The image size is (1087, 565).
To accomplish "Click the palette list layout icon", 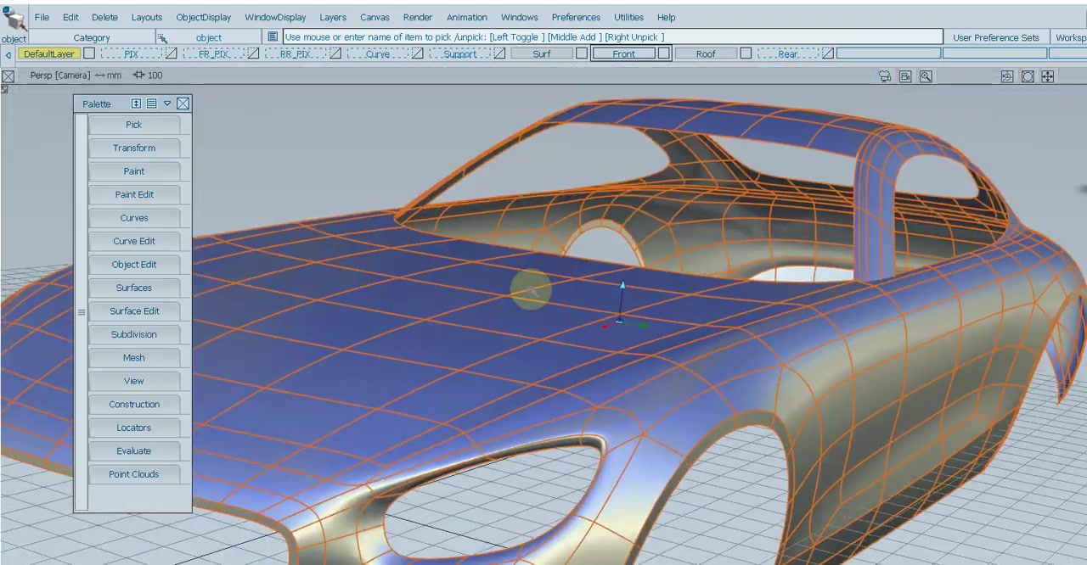I will (x=151, y=103).
